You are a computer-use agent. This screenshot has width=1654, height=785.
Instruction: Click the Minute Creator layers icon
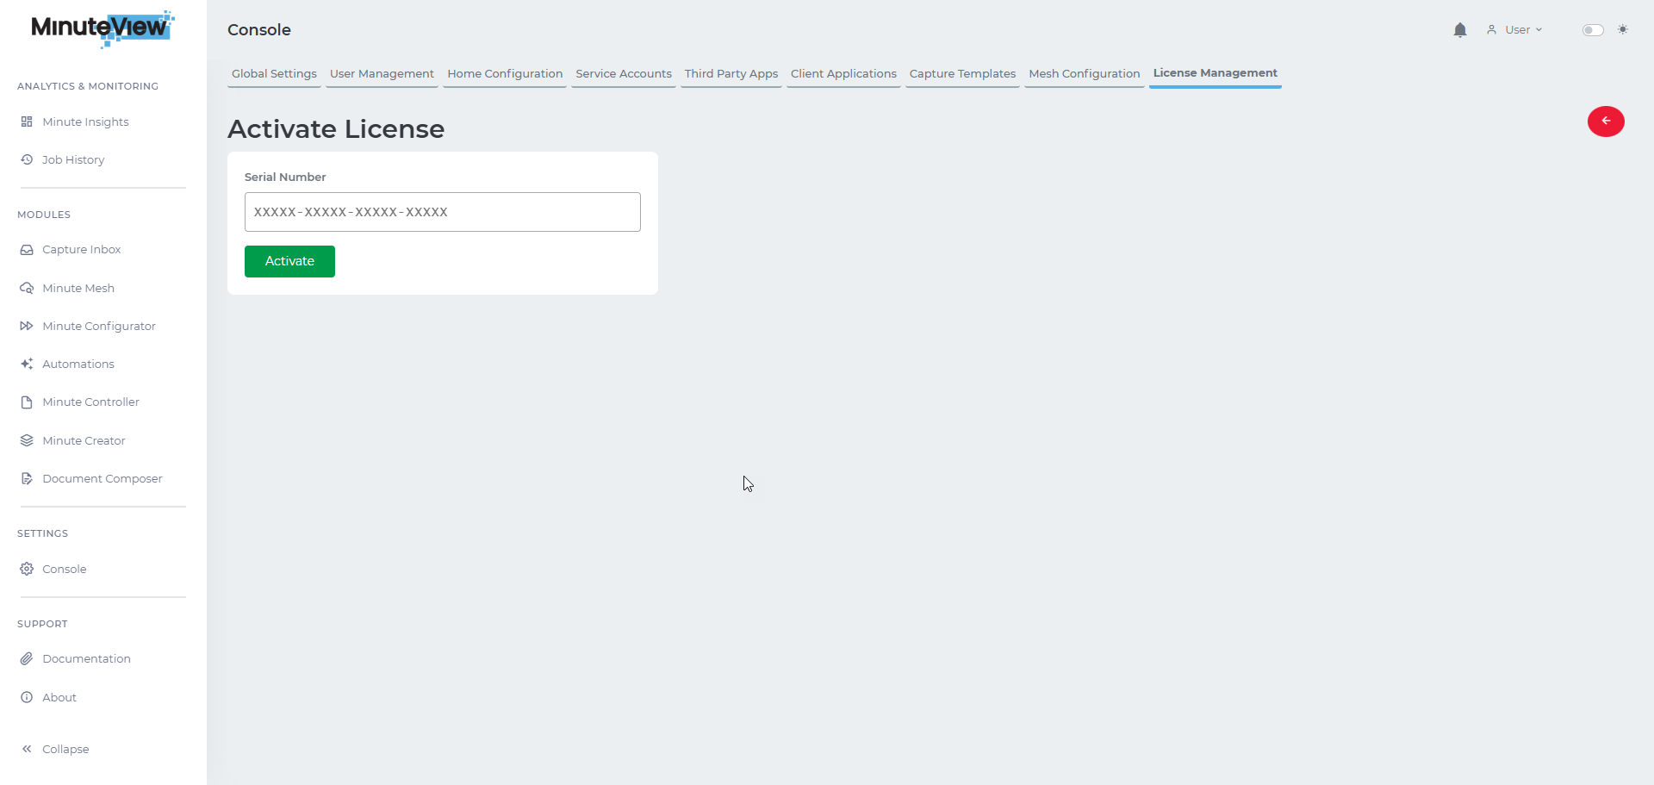(x=27, y=441)
